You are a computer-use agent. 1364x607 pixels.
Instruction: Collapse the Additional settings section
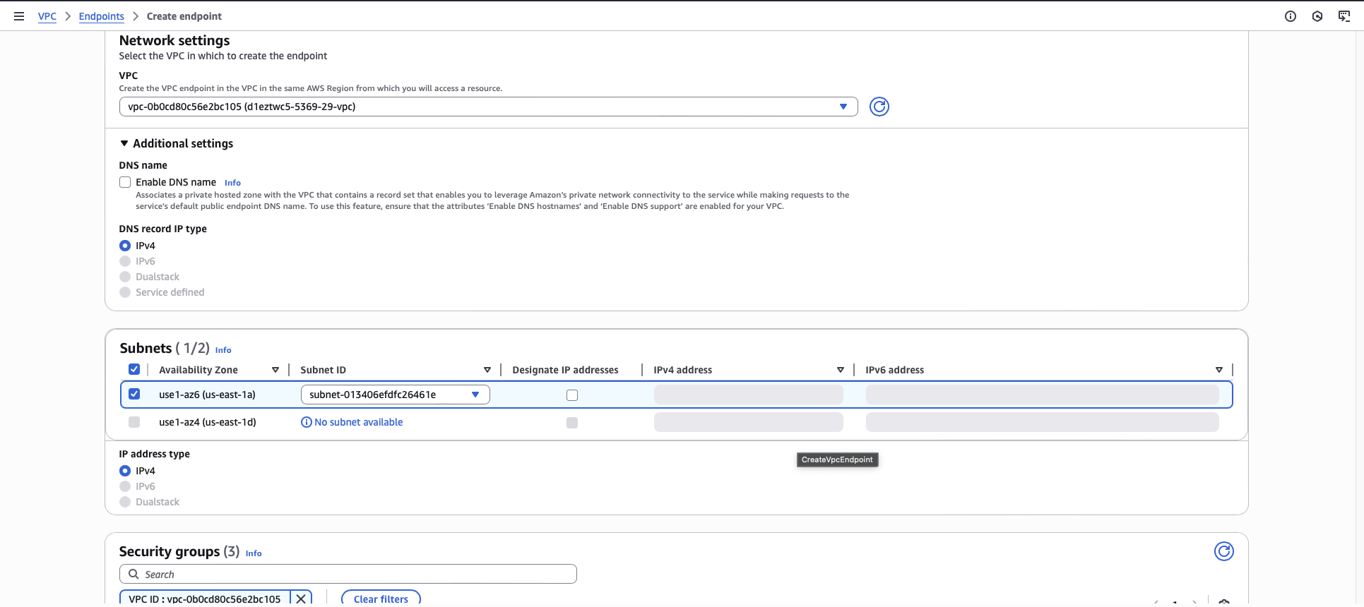point(124,143)
